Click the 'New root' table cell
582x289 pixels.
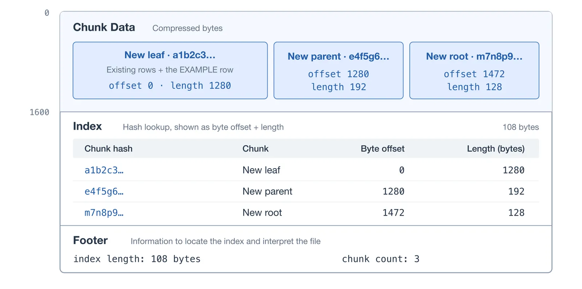tap(262, 213)
